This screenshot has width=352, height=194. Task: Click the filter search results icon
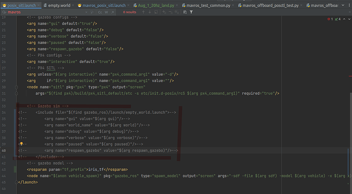coord(191,12)
